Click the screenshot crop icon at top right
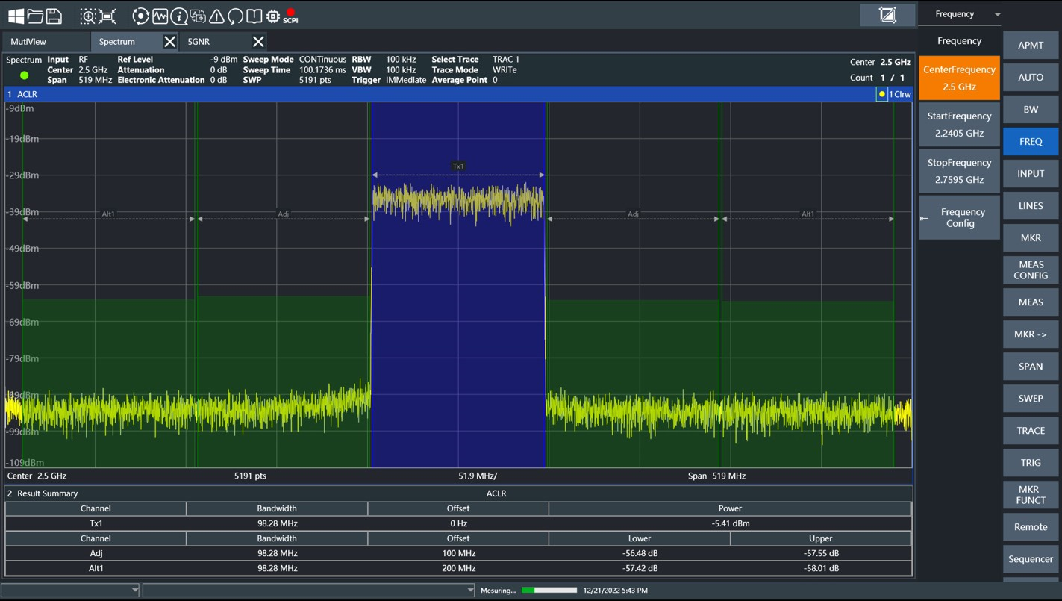Screen dimensions: 1062x601 click(x=887, y=14)
